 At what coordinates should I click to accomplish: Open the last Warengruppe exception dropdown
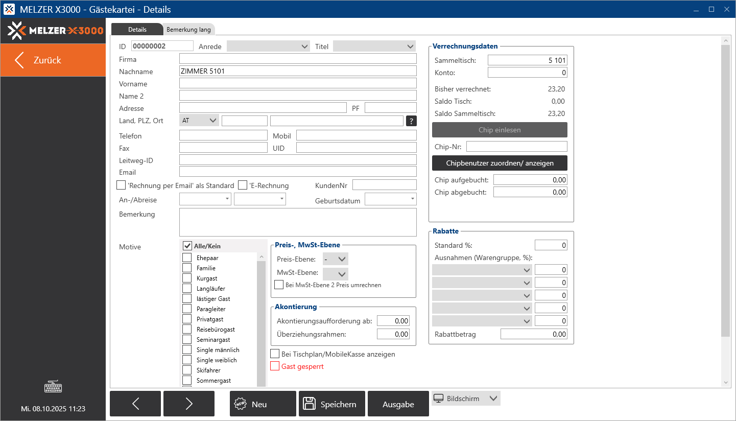[x=482, y=321]
